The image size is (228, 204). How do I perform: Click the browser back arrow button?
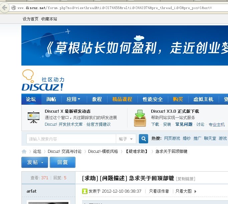[x=5, y=8]
